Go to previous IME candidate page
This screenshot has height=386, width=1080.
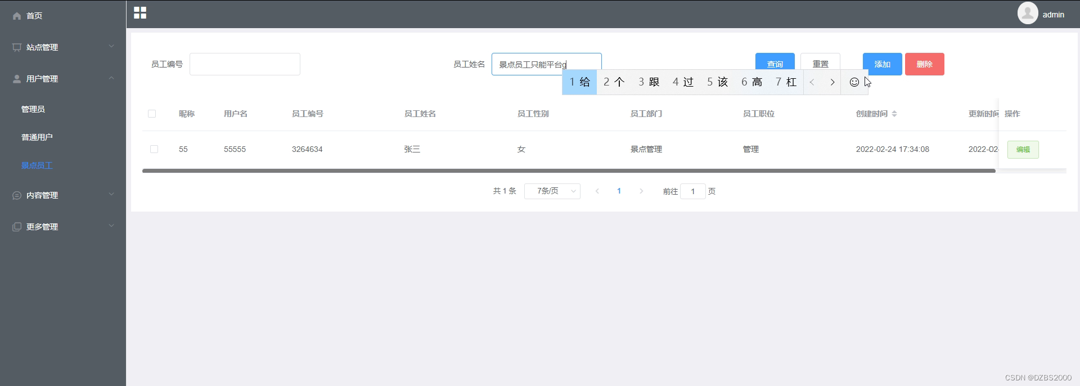[x=812, y=82]
